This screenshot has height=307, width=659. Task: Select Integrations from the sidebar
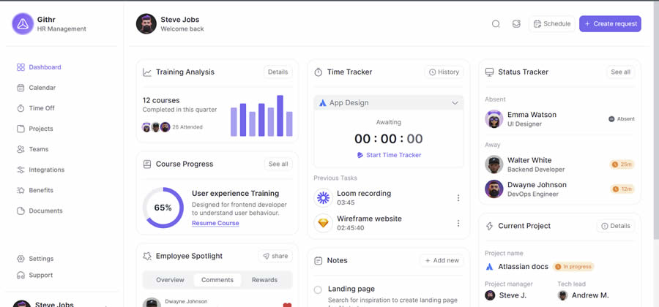coord(46,170)
